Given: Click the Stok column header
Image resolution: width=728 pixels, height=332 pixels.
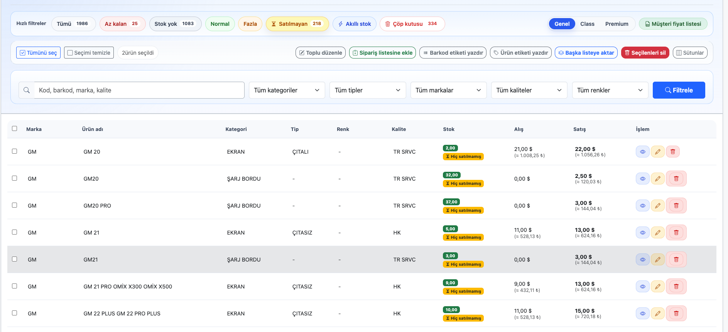Looking at the screenshot, I should (449, 129).
